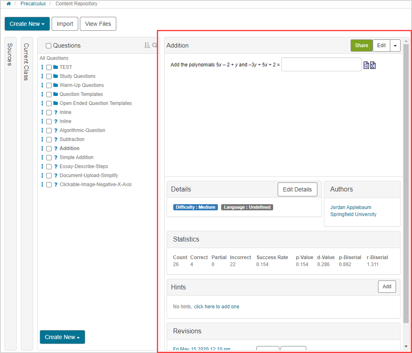The width and height of the screenshot is (412, 353).
Task: Click the Jordan Applebaum author link
Action: coord(351,207)
